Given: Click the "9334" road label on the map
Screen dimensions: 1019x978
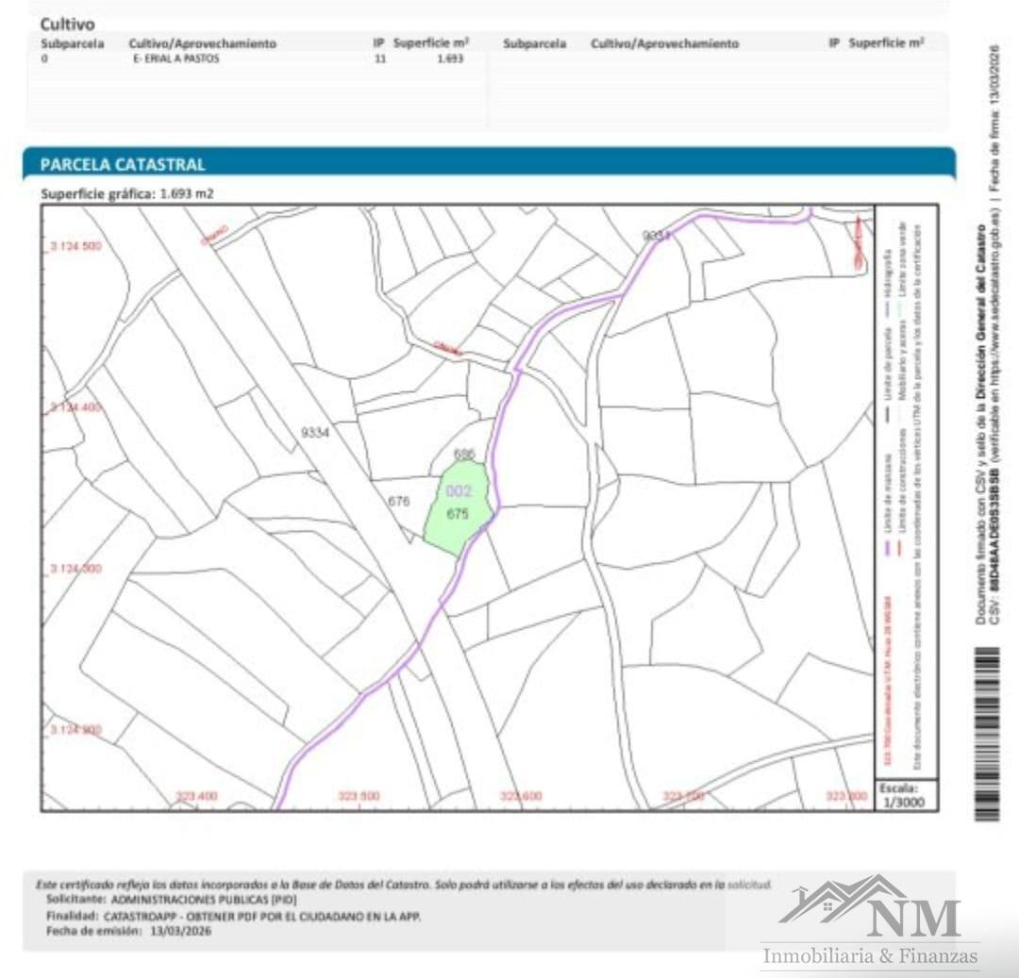Looking at the screenshot, I should (x=315, y=433).
